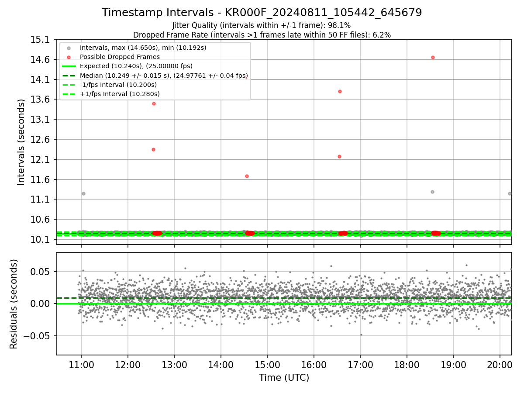Click the red dropped-frame point near 12.2 seconds
524x393 pixels.
(x=339, y=156)
